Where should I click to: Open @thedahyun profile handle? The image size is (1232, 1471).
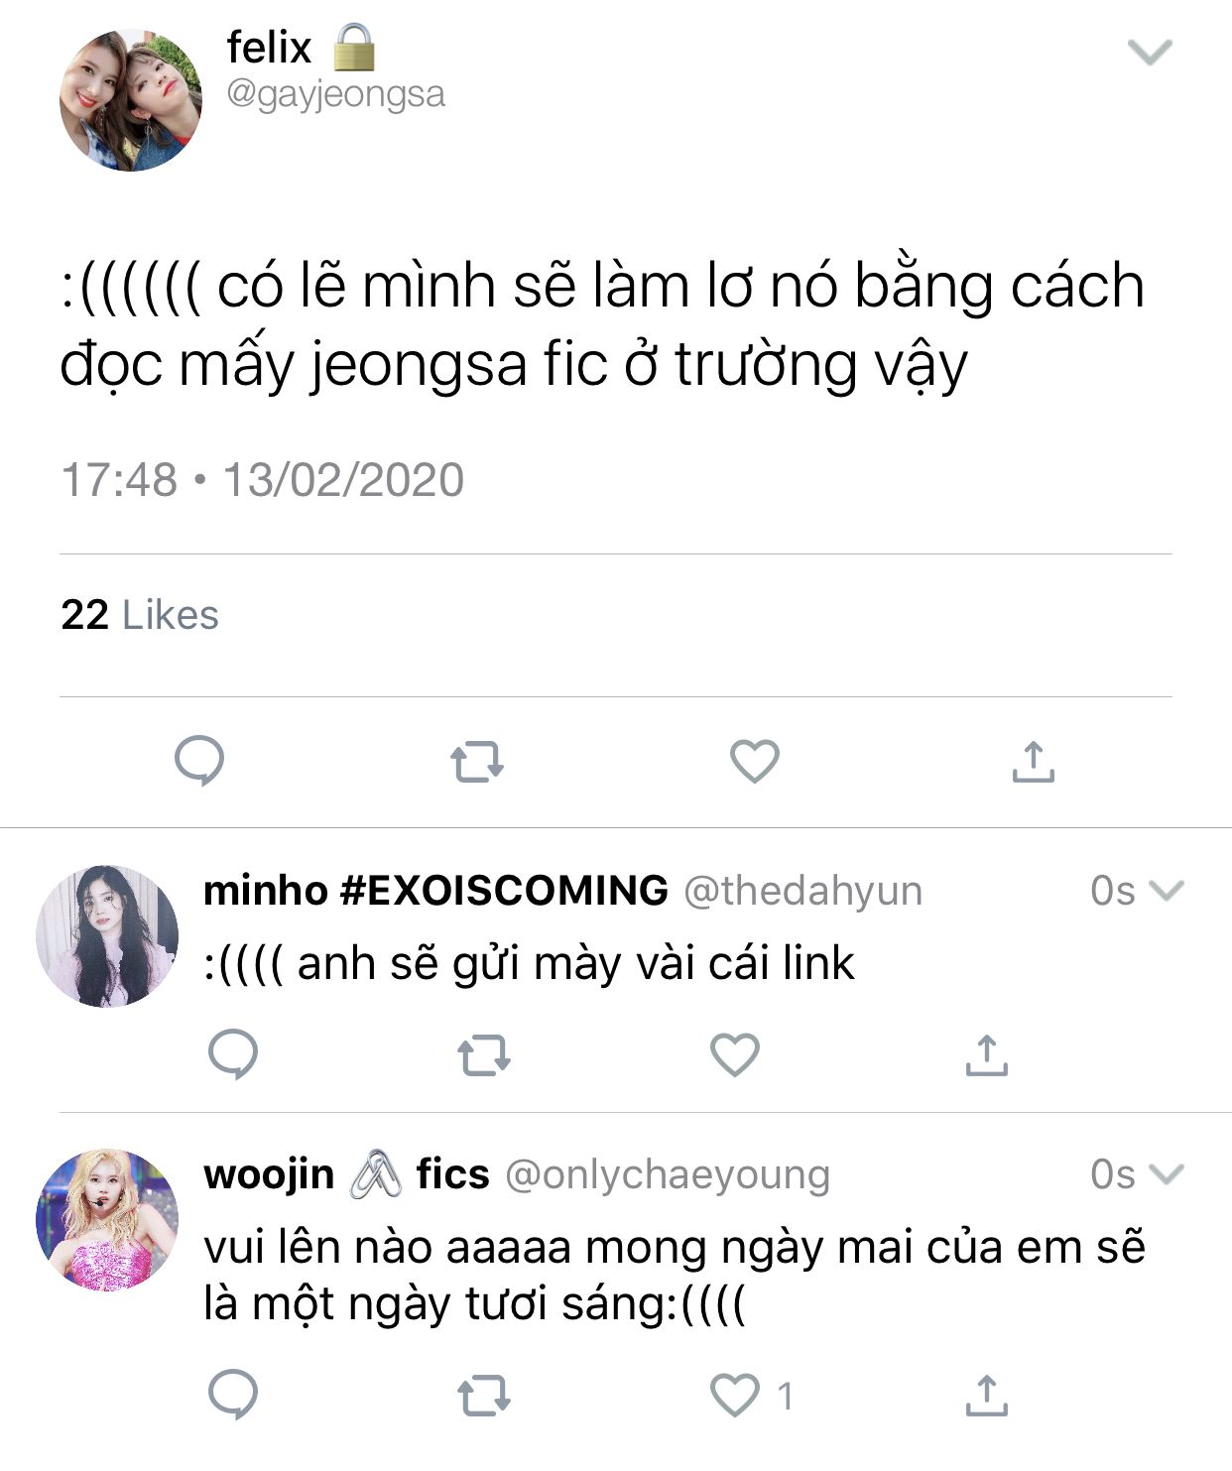(803, 891)
